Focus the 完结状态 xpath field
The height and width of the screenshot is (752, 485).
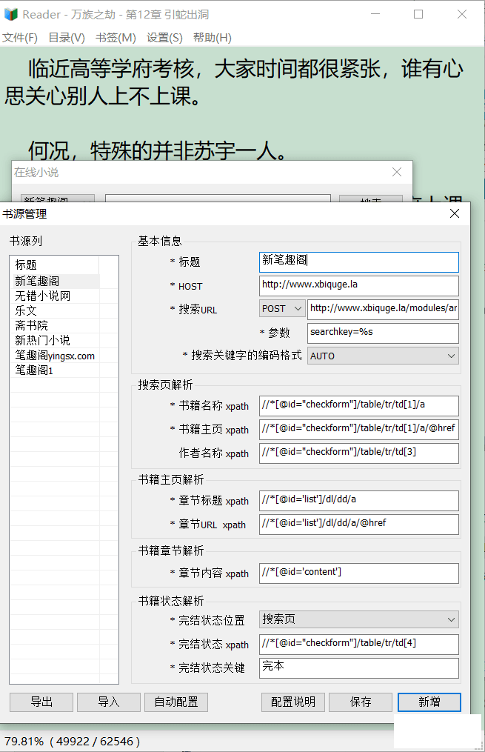[359, 644]
